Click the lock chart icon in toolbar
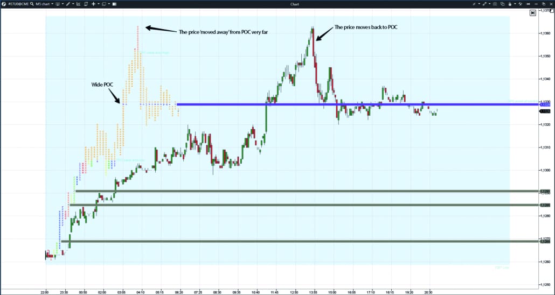This screenshot has height=295, width=555. coord(510,4)
